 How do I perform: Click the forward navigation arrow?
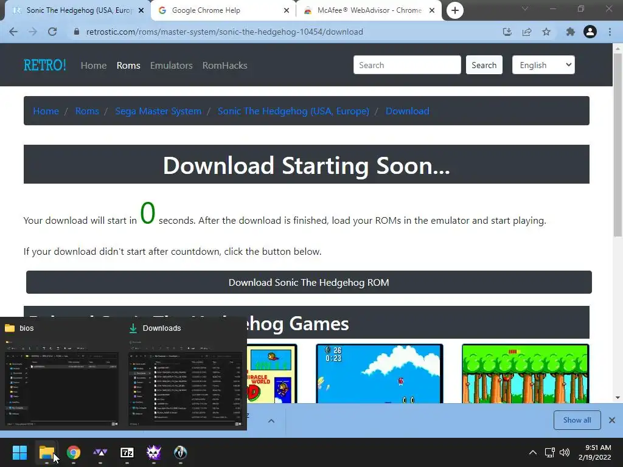(x=33, y=32)
